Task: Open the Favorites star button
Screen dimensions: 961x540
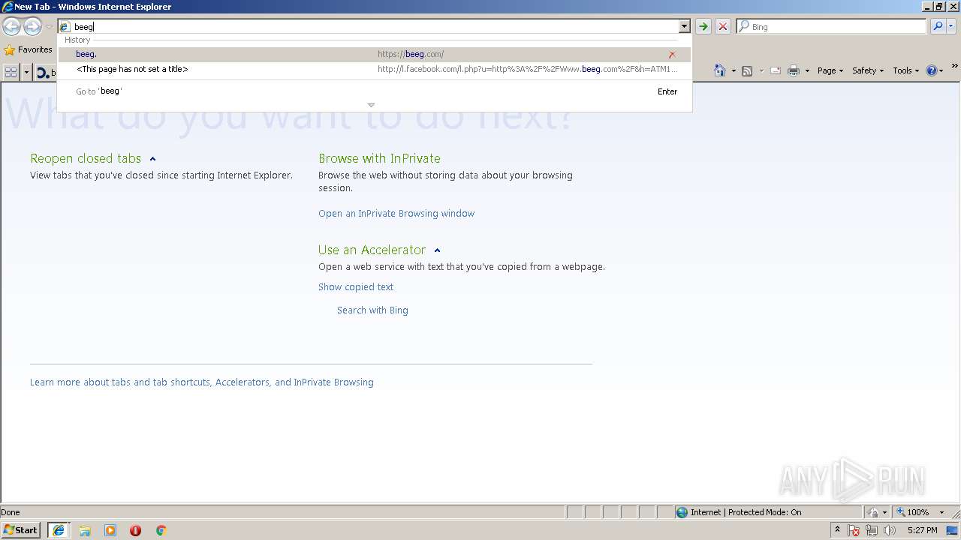Action: pos(29,49)
